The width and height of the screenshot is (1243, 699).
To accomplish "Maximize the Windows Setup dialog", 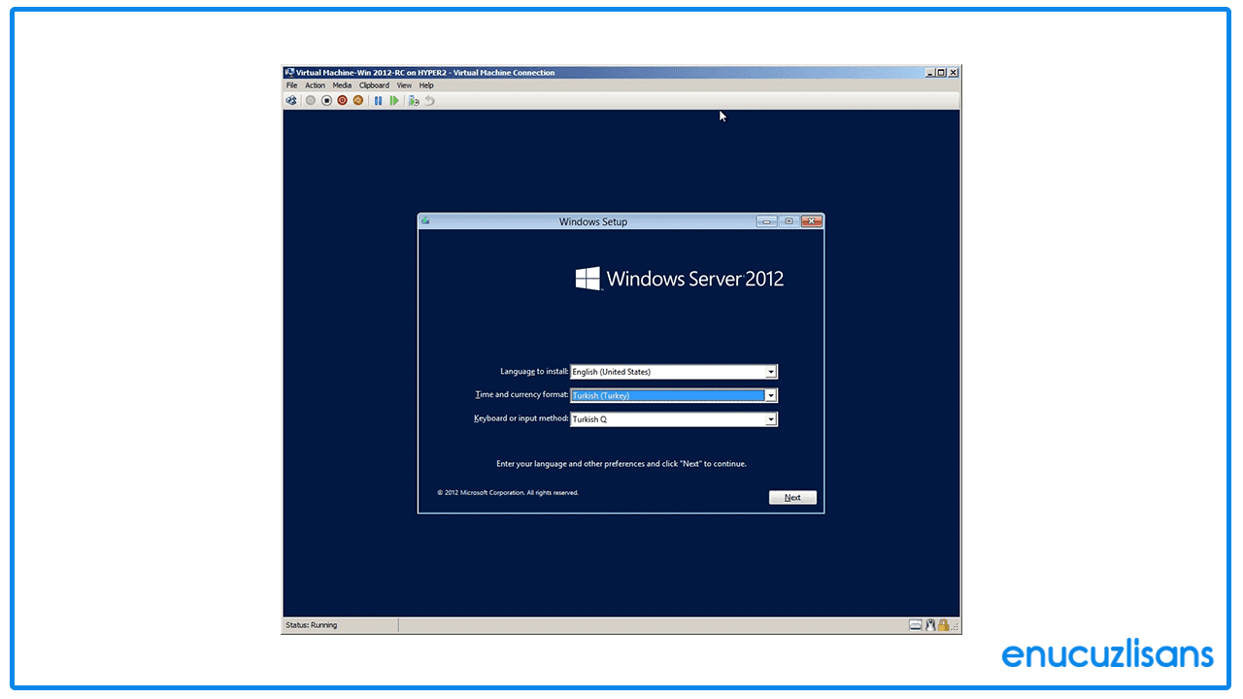I will point(789,221).
